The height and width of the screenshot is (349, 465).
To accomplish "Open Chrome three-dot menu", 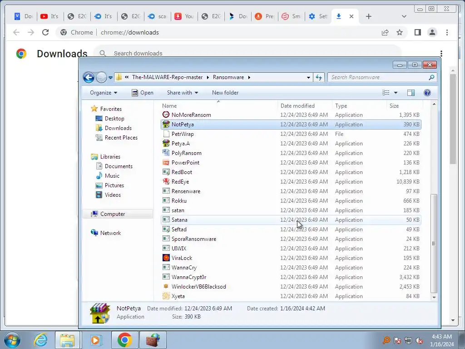I will click(x=447, y=32).
